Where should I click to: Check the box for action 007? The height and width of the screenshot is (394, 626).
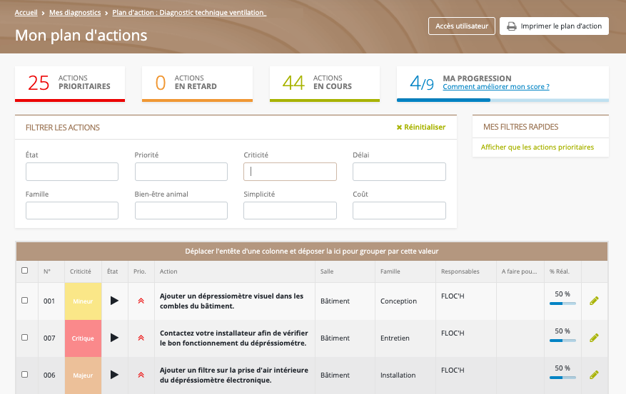click(x=25, y=338)
